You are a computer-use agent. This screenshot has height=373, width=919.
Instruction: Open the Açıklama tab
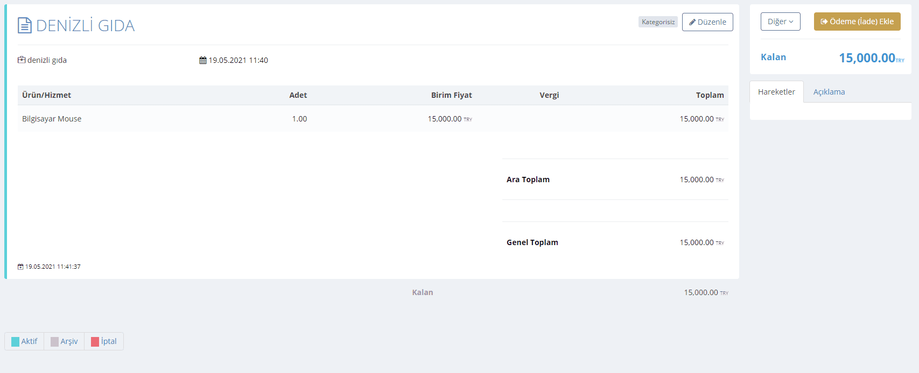click(829, 92)
